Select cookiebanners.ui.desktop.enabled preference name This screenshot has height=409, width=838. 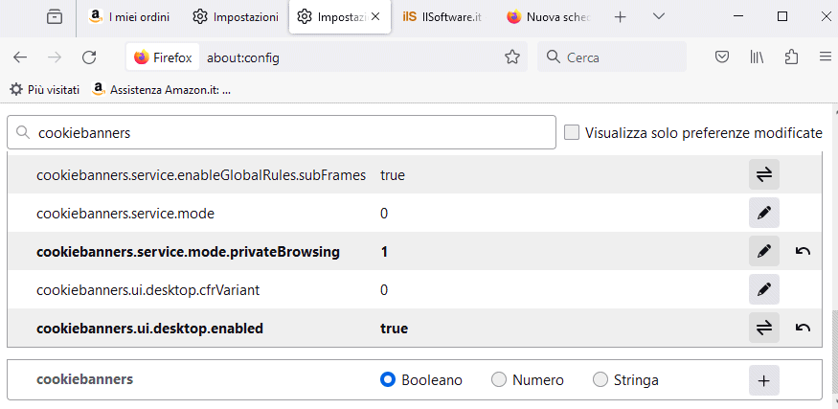point(149,328)
